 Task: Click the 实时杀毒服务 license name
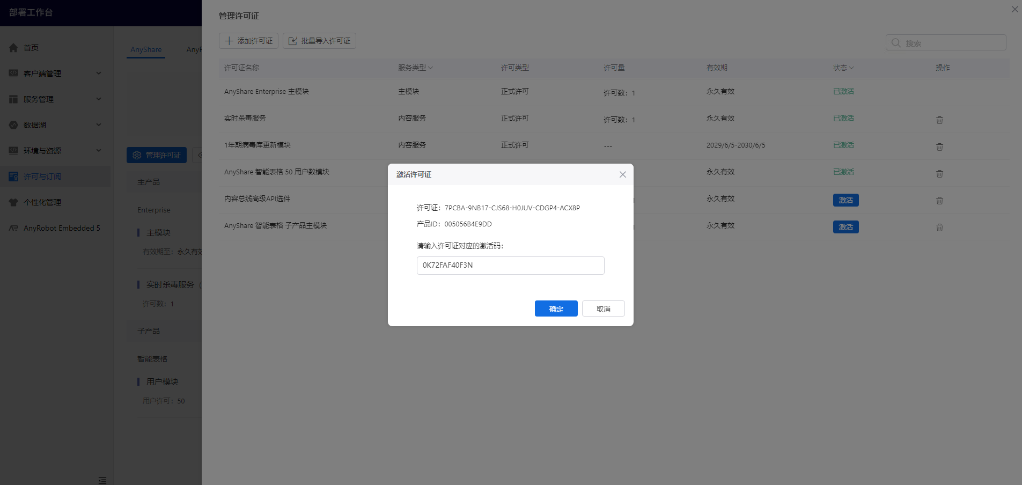(245, 118)
